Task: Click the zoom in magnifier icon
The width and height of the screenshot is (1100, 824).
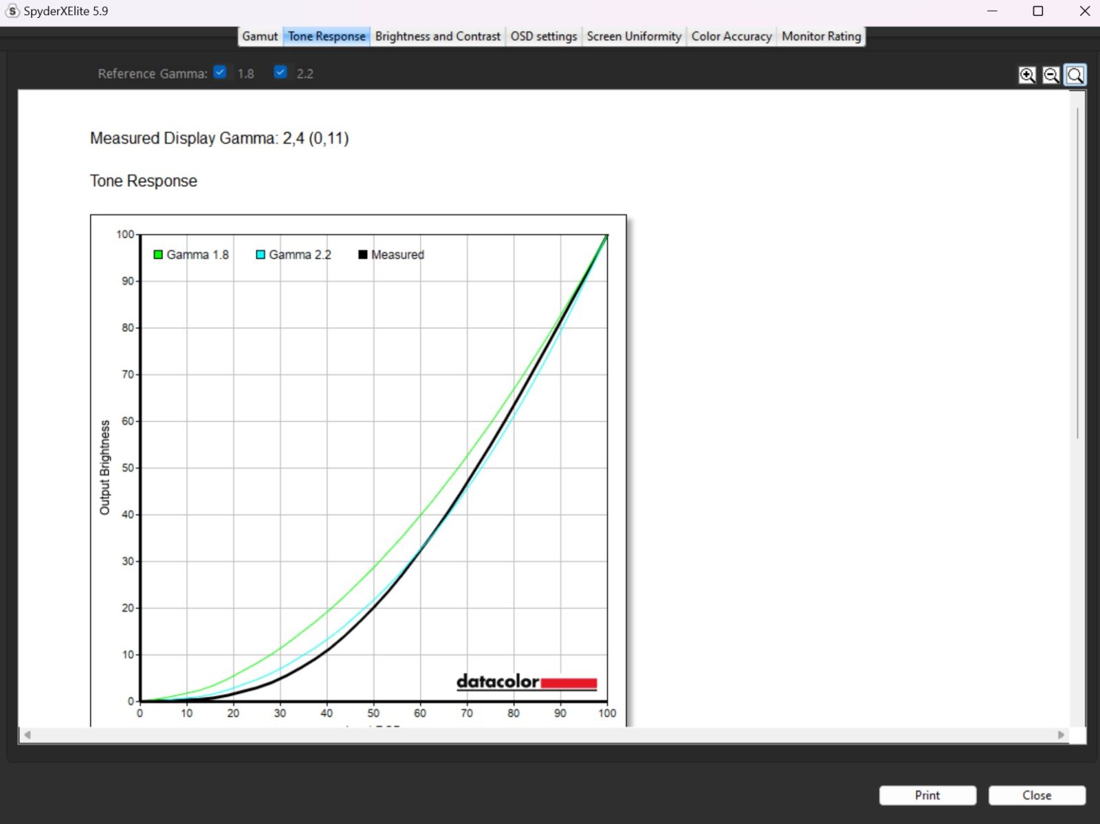Action: (1027, 75)
